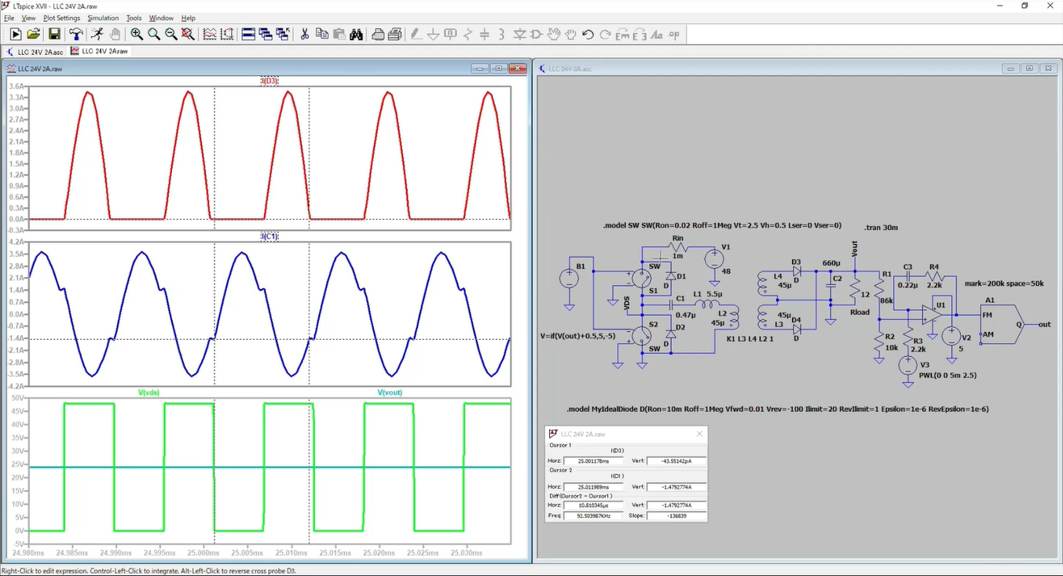Select the Zoom In magnifier tool

[137, 34]
